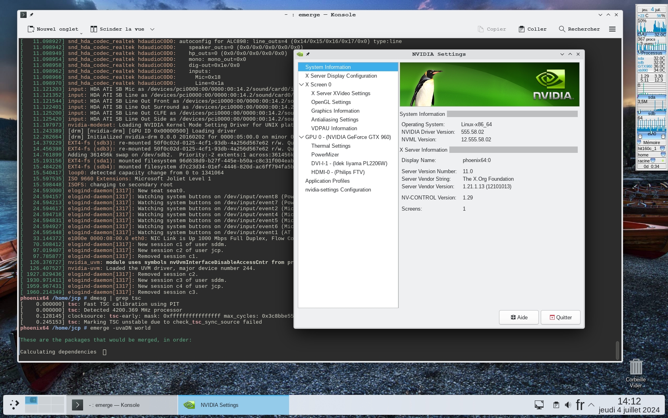
Task: Expand the Scinder la vue dropdown arrow
Action: pyautogui.click(x=152, y=29)
